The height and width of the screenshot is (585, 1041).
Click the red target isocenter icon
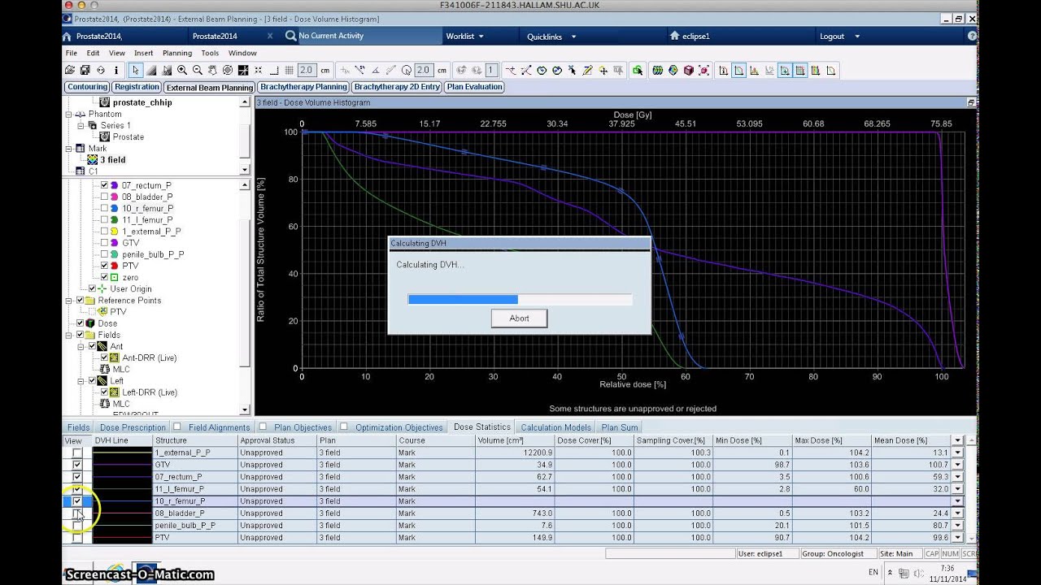(x=703, y=70)
